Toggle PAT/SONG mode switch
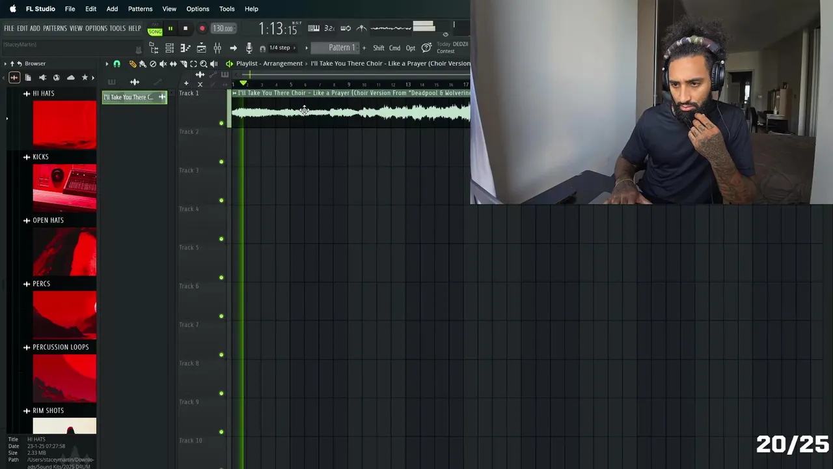The height and width of the screenshot is (469, 833). 155,29
